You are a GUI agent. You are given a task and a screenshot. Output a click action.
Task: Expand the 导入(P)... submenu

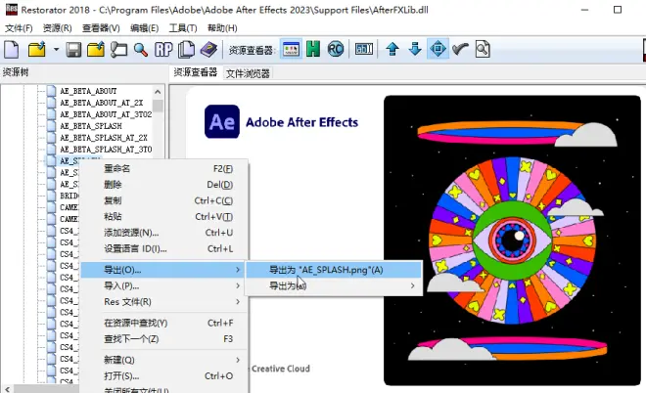164,286
